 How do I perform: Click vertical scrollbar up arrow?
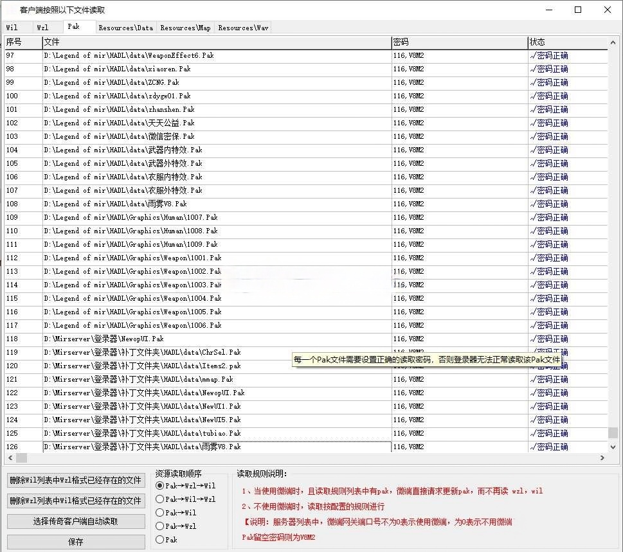tap(613, 42)
